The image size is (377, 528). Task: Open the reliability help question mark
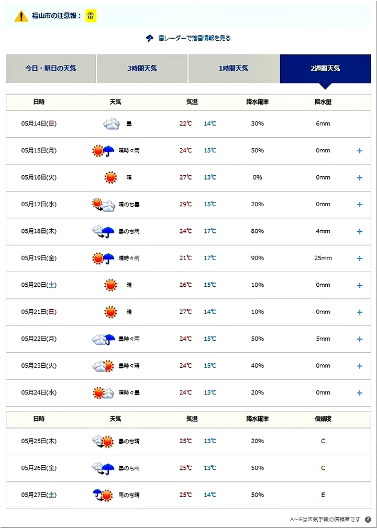[368, 520]
